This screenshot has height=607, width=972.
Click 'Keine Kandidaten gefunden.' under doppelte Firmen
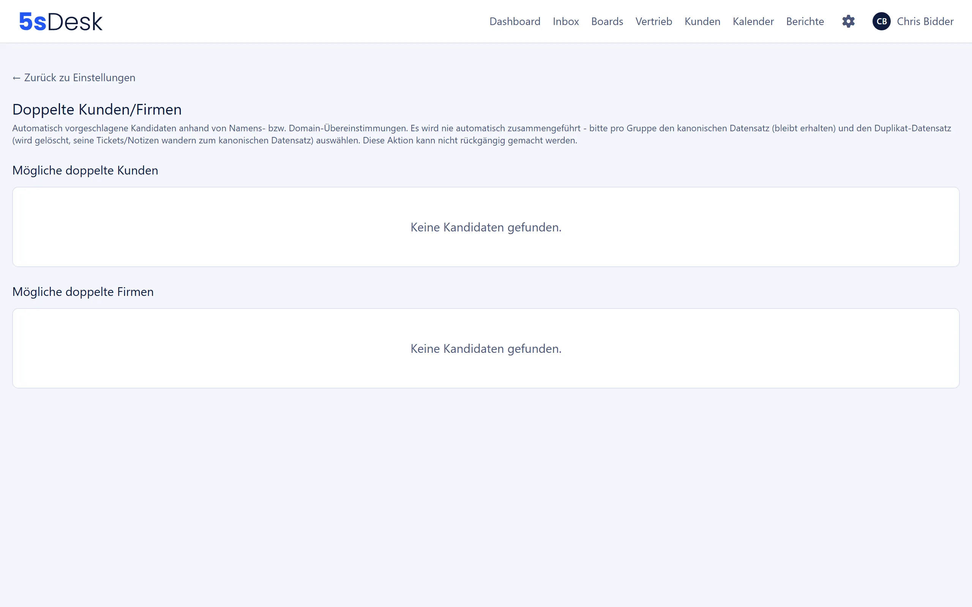(x=486, y=349)
